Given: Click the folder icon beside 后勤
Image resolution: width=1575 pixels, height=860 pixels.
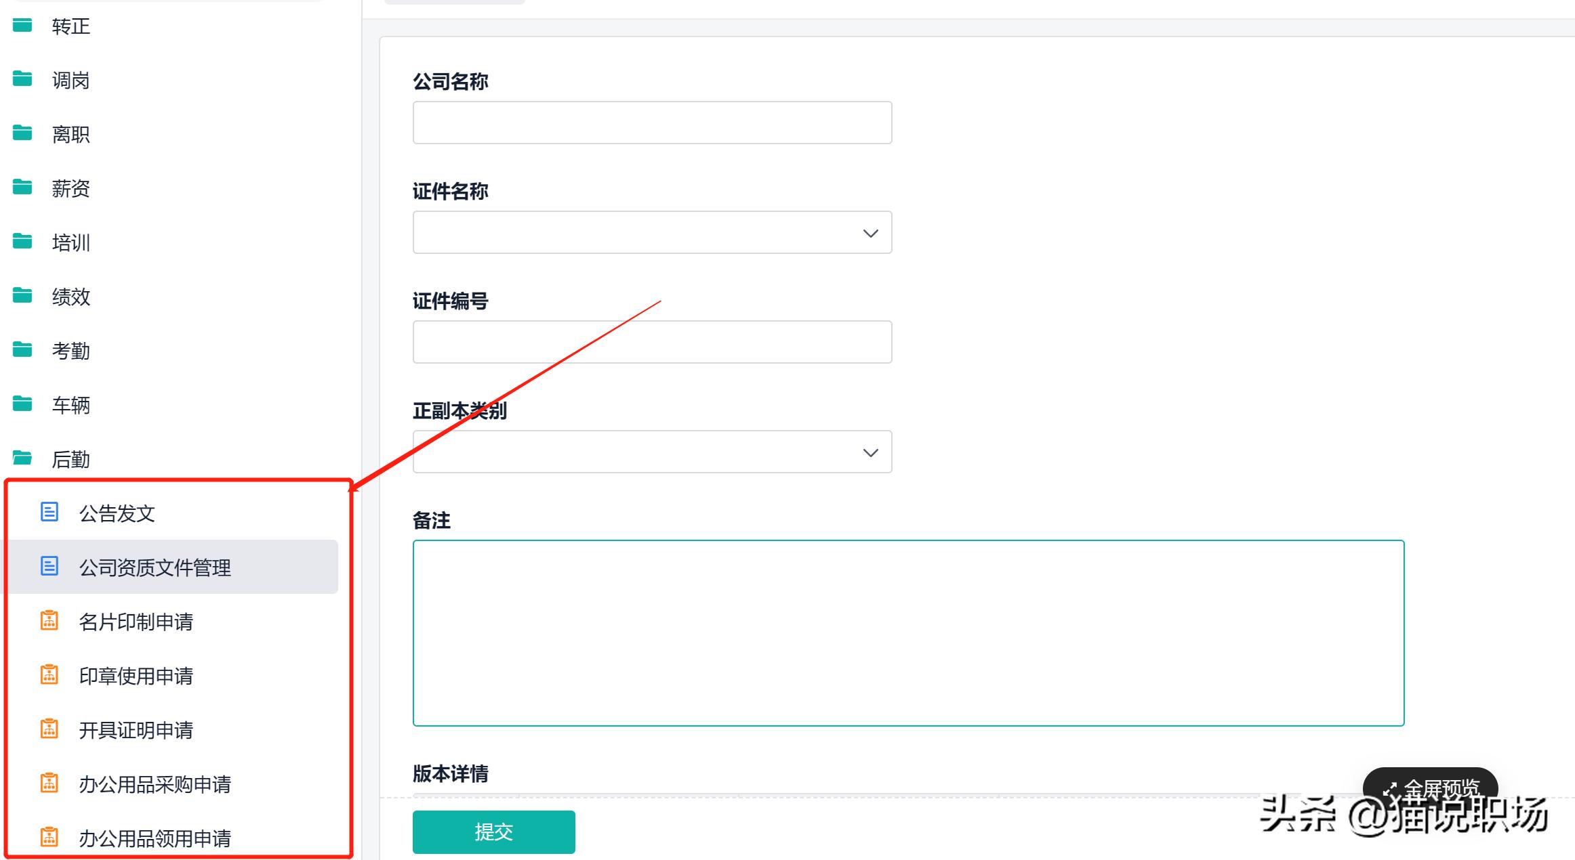Looking at the screenshot, I should tap(22, 458).
